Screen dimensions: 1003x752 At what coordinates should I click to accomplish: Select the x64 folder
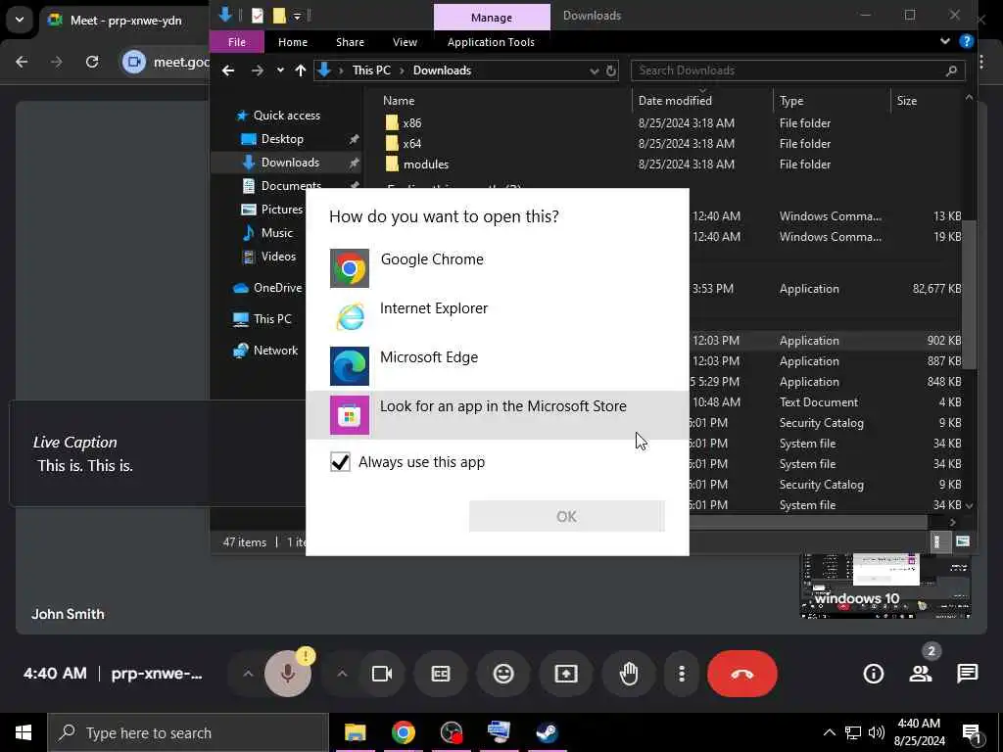coord(412,143)
